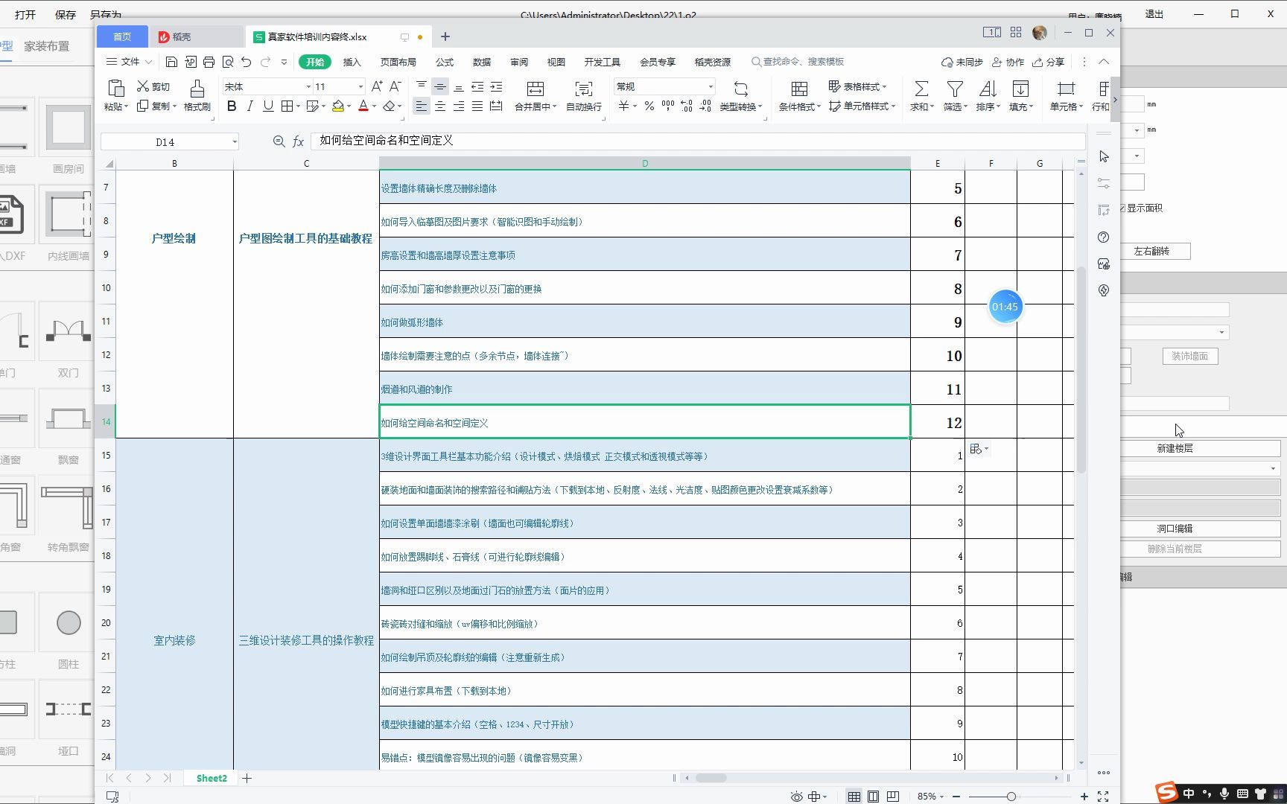Image resolution: width=1287 pixels, height=804 pixels.
Task: Click the Save icon in quick access toolbar
Action: point(171,62)
